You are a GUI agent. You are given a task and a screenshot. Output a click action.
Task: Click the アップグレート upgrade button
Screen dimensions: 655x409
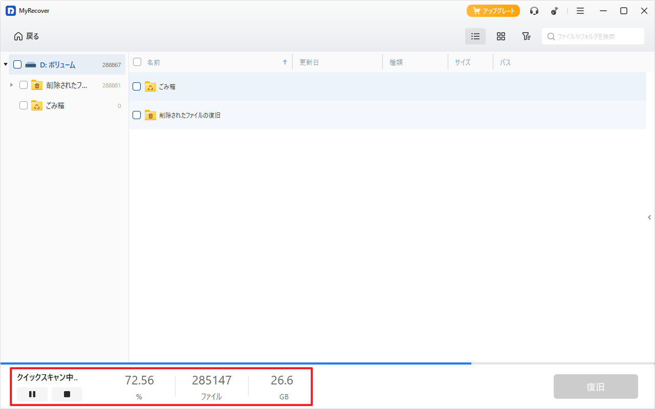click(x=493, y=11)
